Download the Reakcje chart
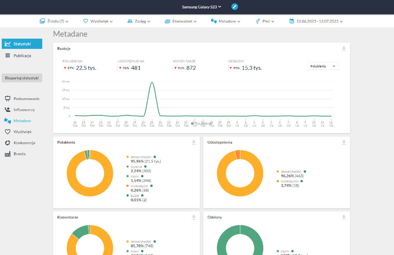 [x=344, y=48]
